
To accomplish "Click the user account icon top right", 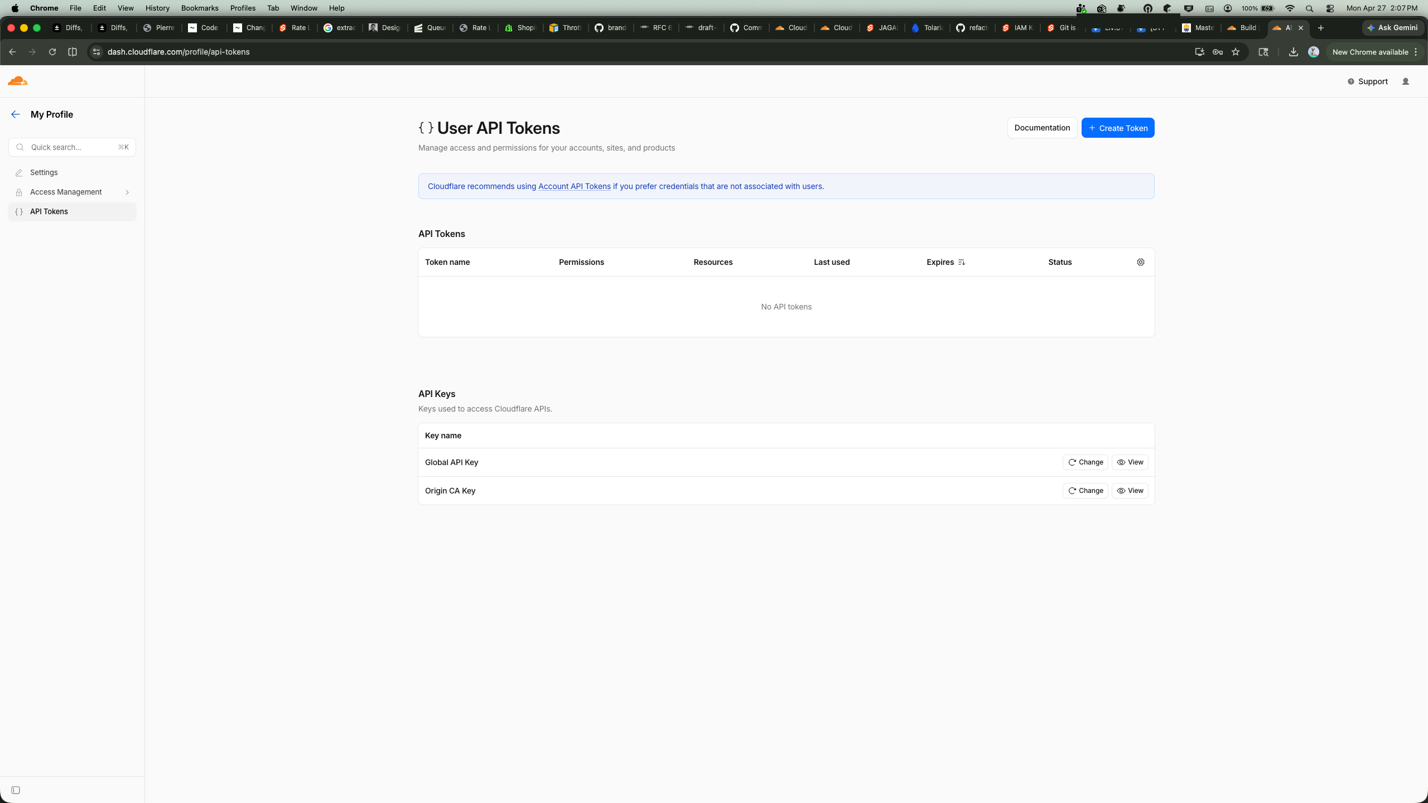I will pos(1405,81).
